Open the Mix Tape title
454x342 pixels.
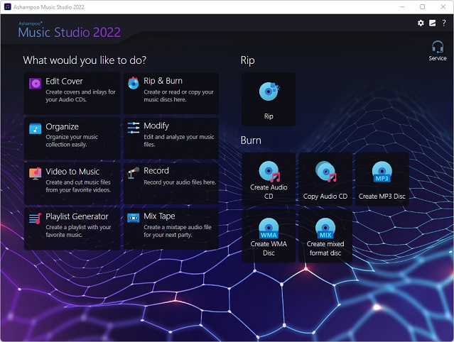pyautogui.click(x=160, y=216)
